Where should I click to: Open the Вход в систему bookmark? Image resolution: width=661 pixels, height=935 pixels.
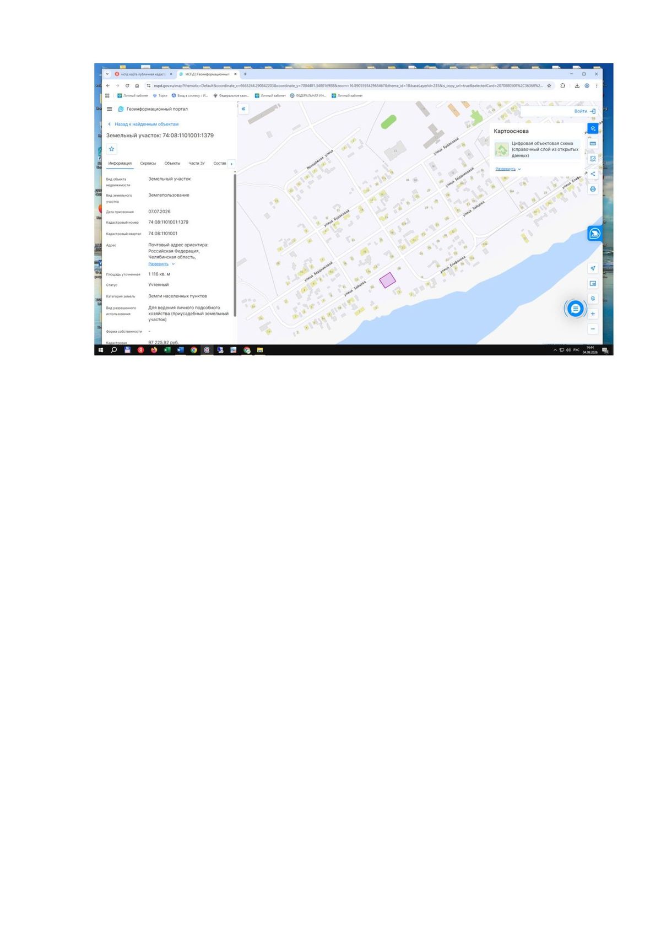click(189, 95)
